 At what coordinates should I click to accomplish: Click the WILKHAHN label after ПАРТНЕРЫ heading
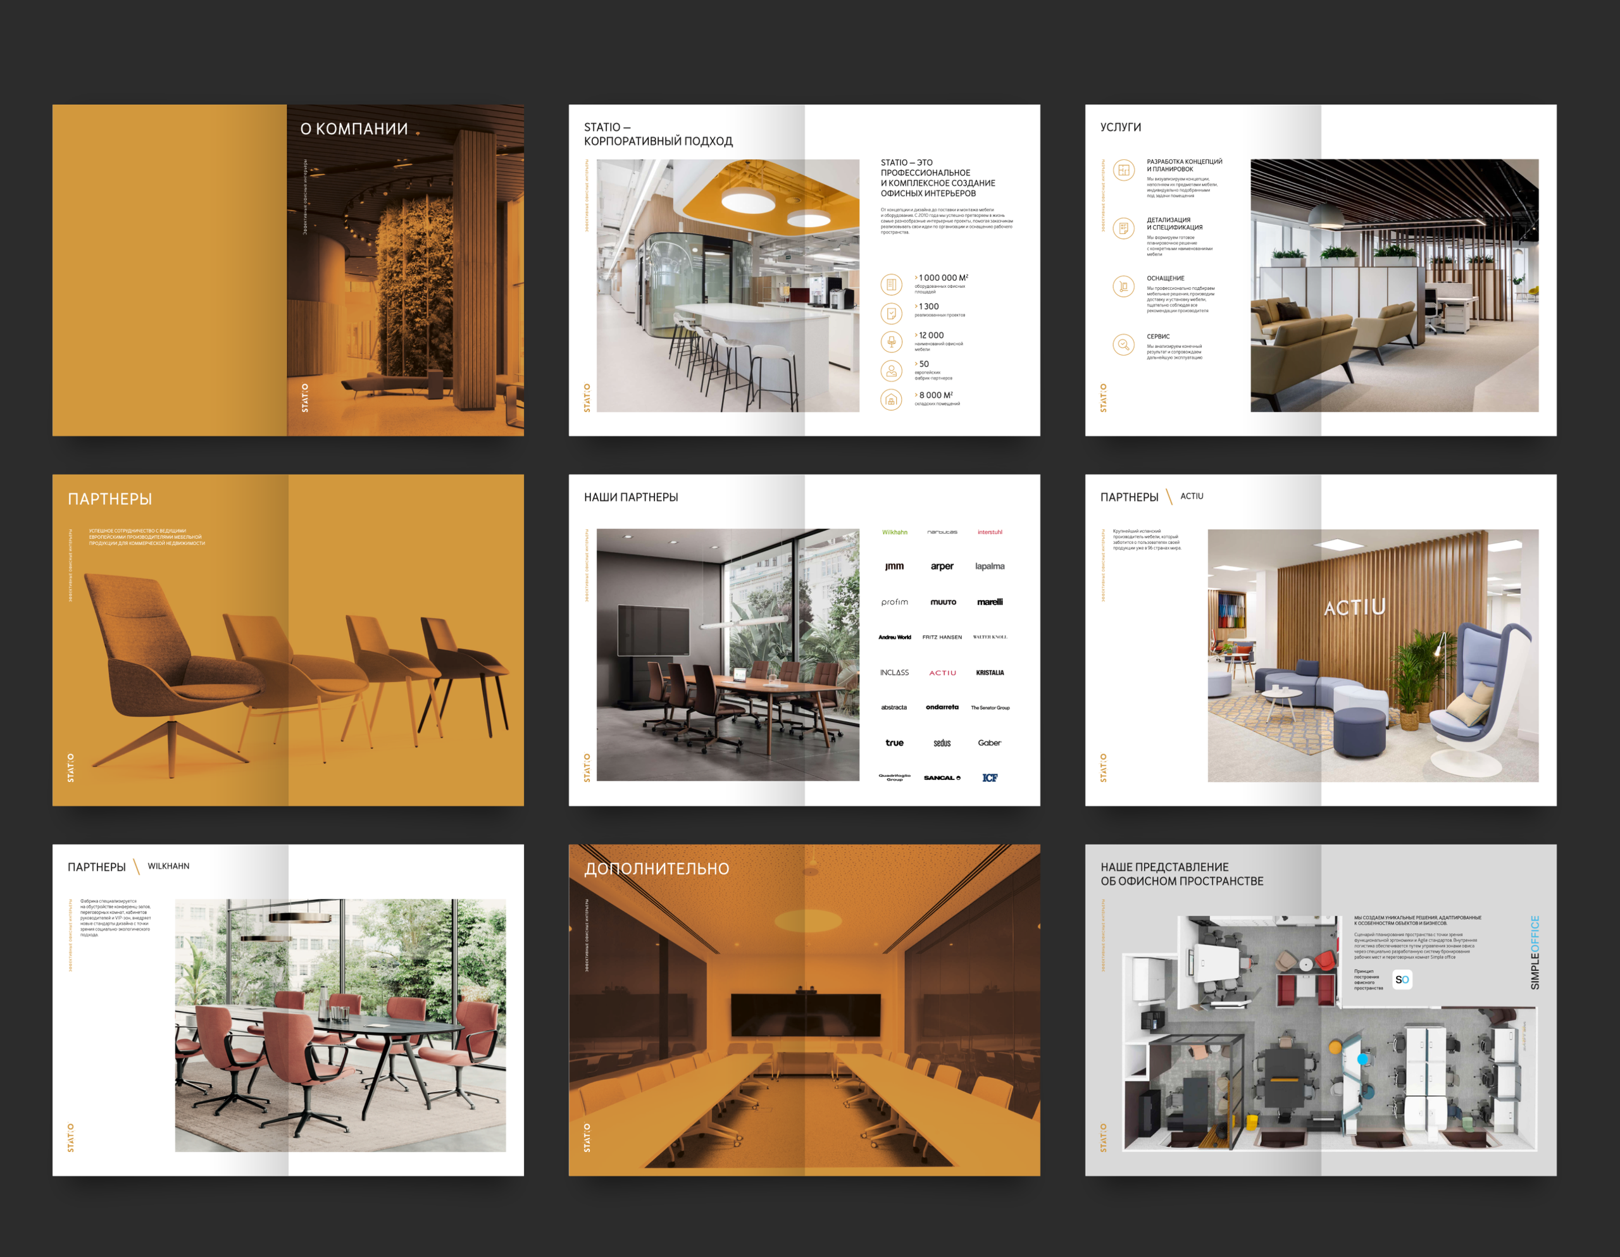tap(168, 866)
